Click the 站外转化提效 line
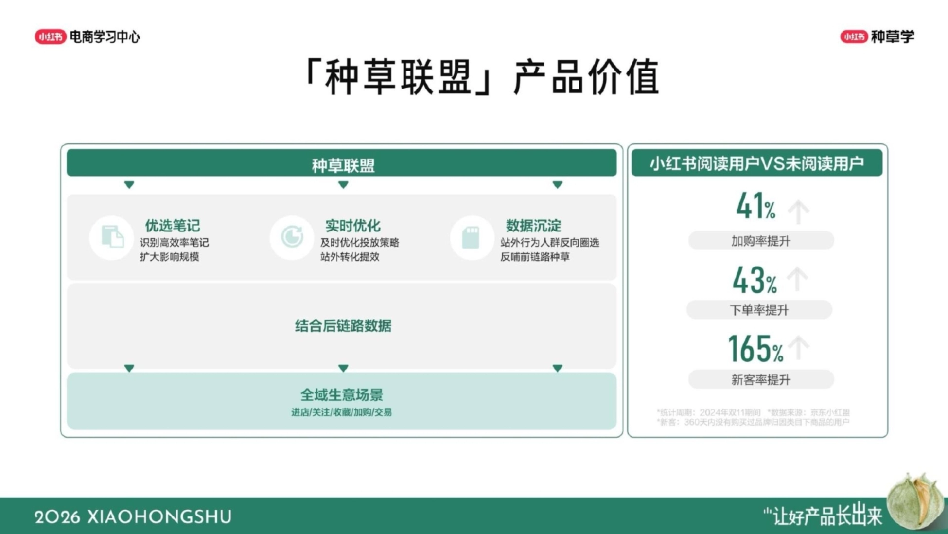 350,257
